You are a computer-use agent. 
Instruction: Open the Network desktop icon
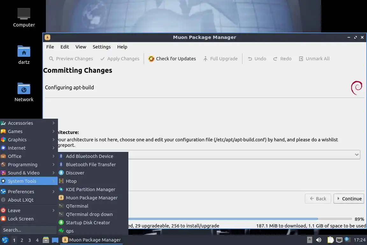tap(24, 92)
